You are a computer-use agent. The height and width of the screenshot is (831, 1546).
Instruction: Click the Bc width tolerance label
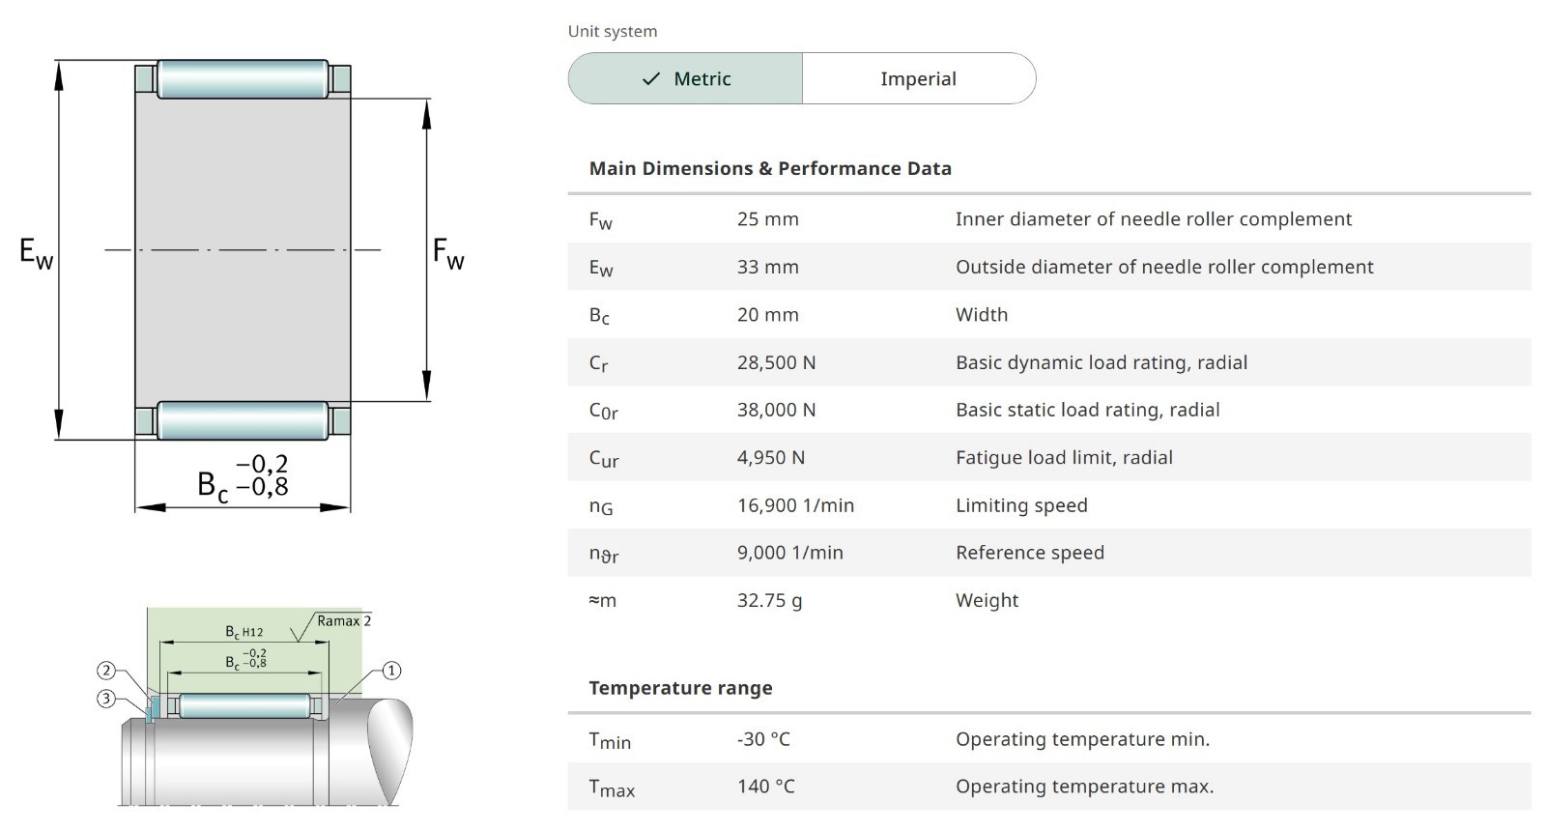tap(243, 477)
